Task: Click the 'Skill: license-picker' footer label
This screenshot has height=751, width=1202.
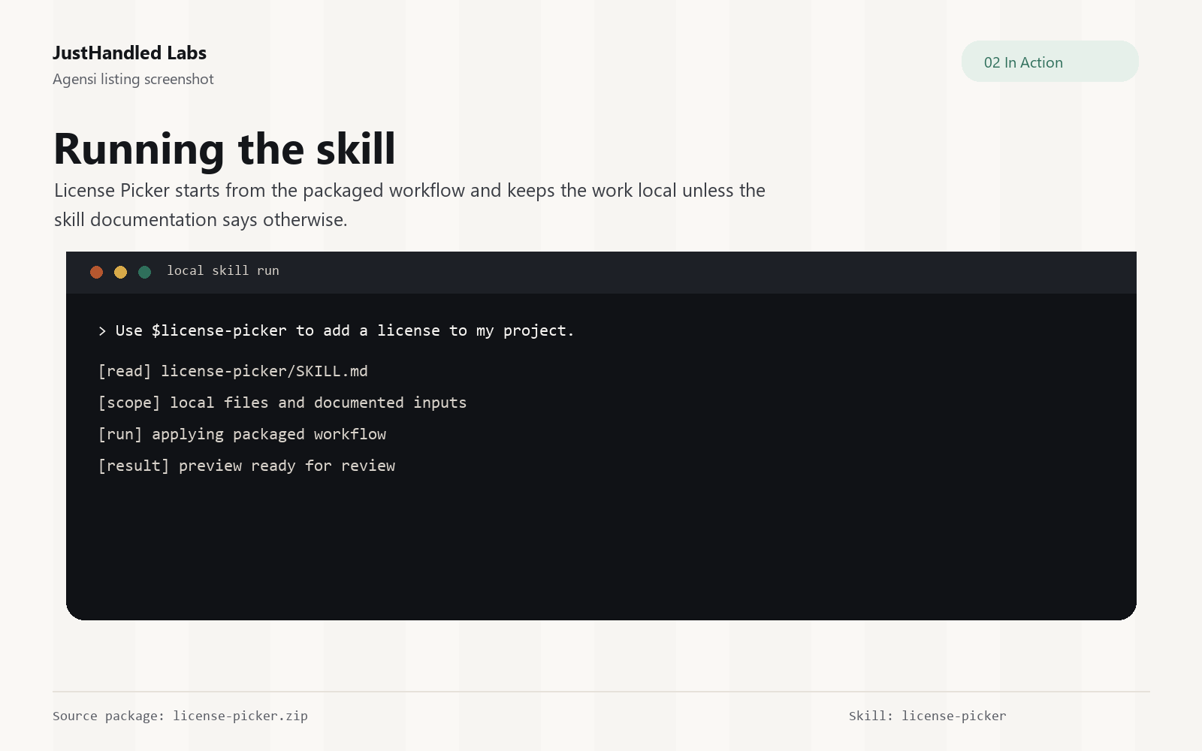Action: pos(928,716)
